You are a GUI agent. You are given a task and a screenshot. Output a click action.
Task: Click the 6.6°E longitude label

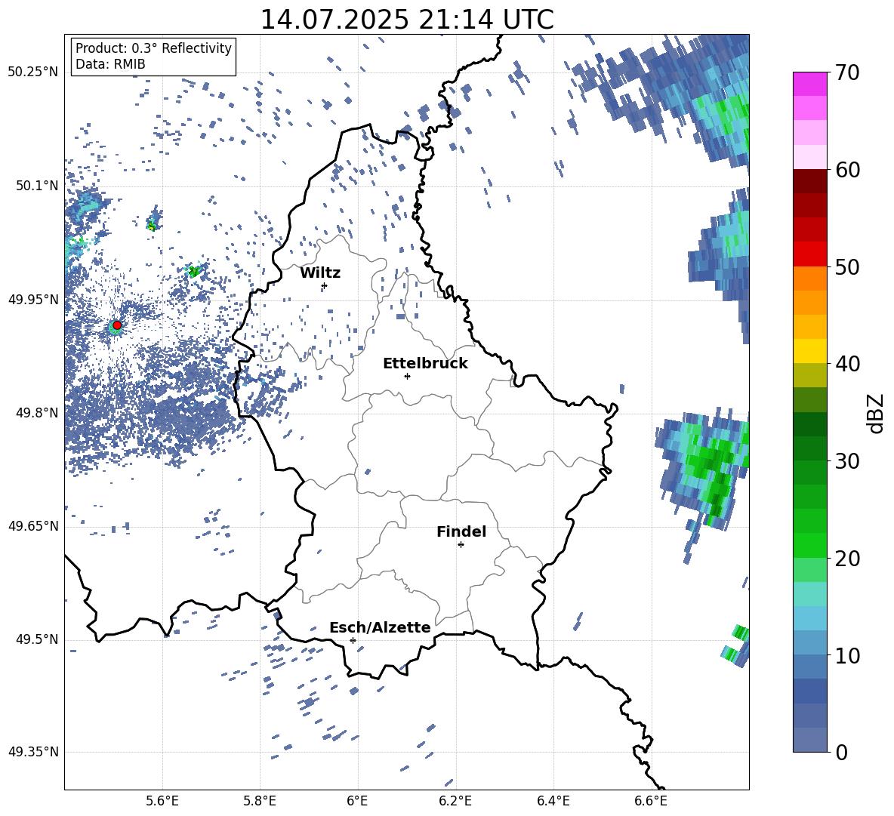tap(651, 801)
